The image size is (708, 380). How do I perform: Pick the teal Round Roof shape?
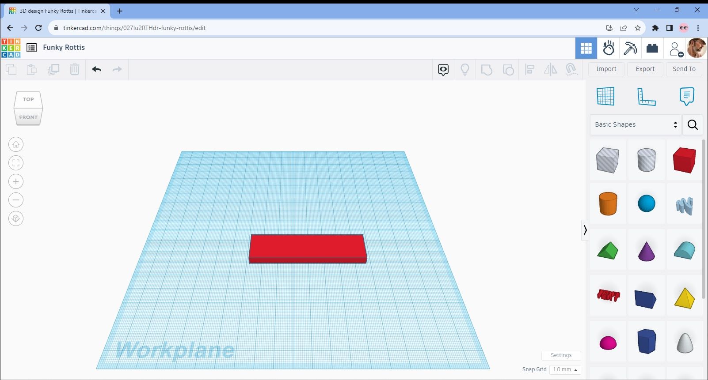click(x=684, y=250)
